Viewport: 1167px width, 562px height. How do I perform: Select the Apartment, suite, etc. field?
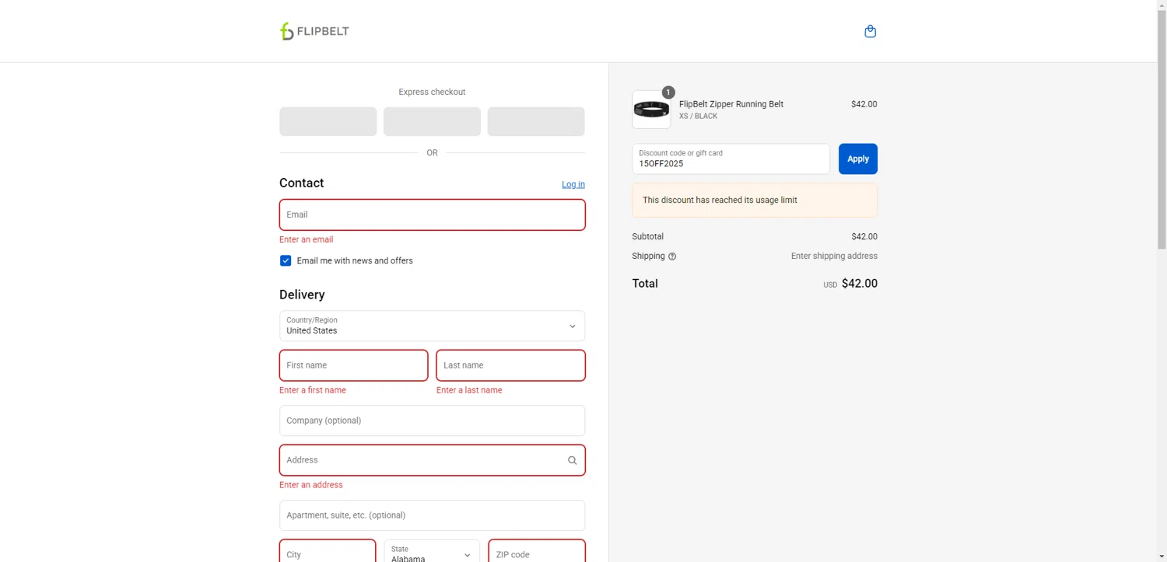click(x=432, y=515)
